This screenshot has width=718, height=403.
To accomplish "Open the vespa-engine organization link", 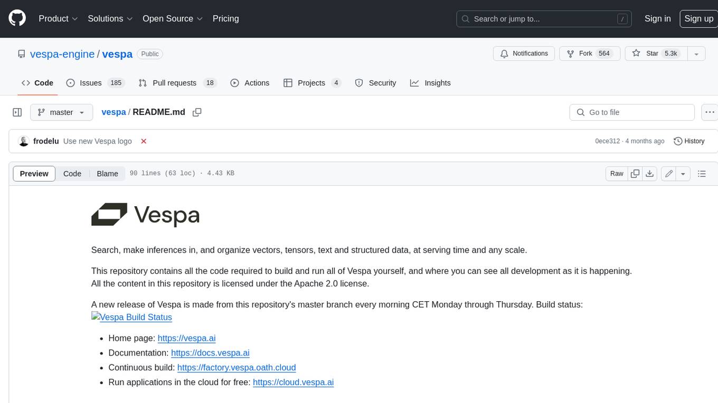I will [x=62, y=54].
